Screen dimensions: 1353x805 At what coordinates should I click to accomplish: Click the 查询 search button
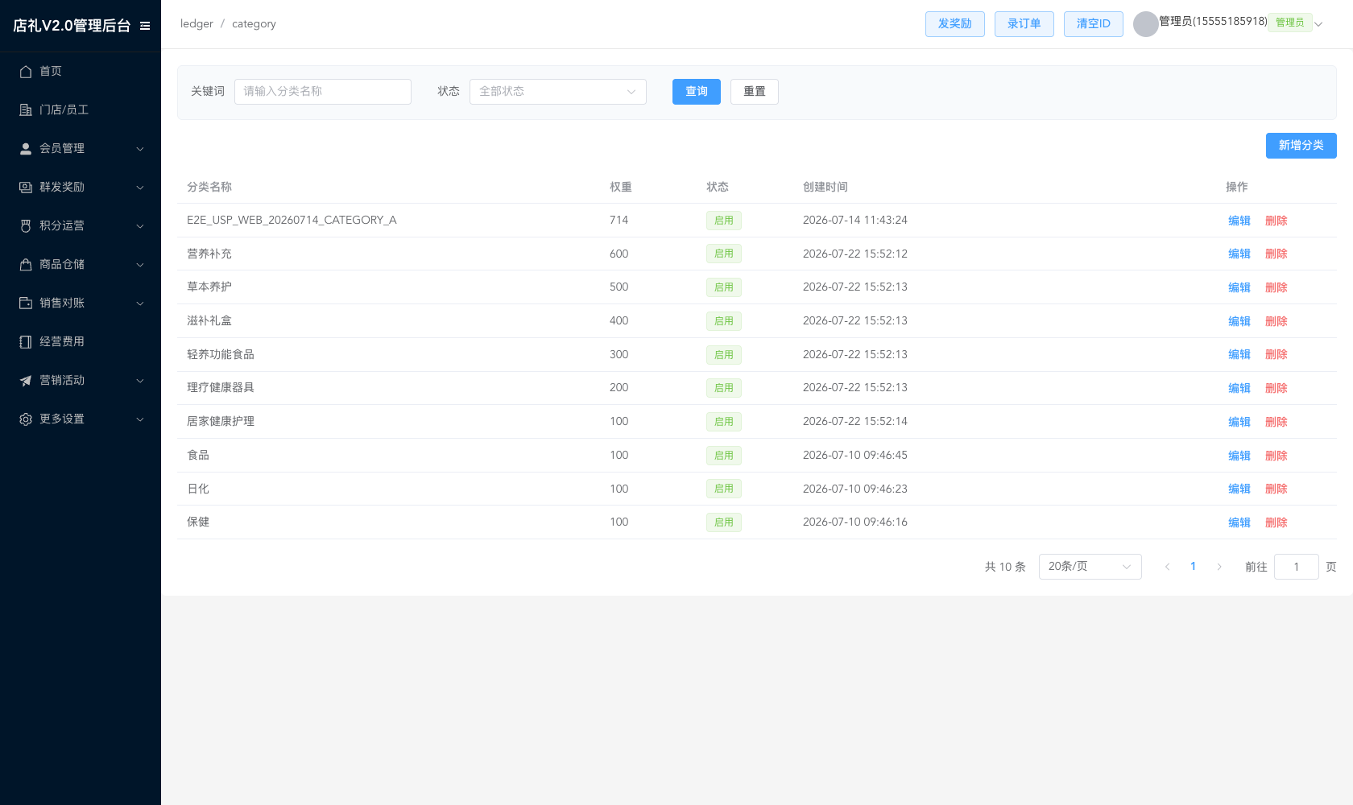pyautogui.click(x=696, y=92)
